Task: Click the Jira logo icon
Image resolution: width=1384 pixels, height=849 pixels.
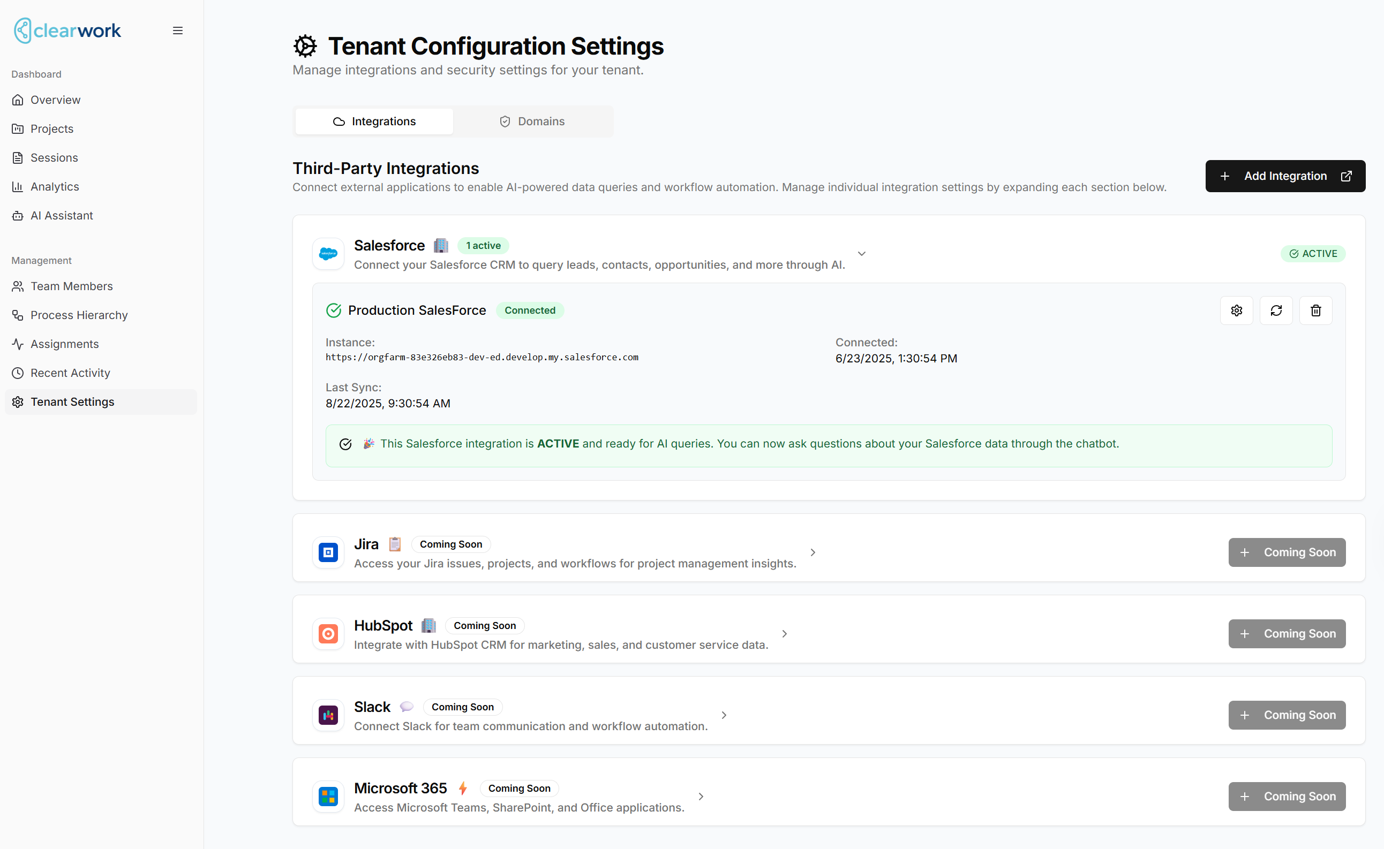Action: click(x=328, y=552)
